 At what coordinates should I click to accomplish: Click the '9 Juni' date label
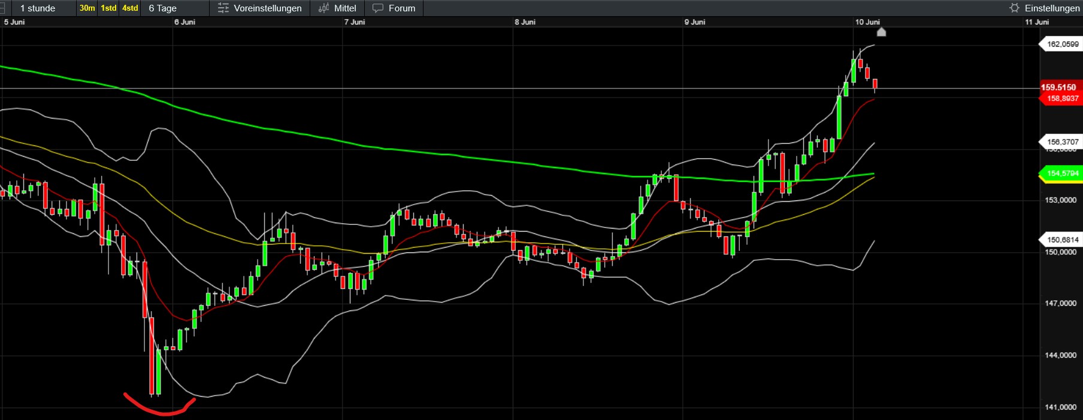695,22
